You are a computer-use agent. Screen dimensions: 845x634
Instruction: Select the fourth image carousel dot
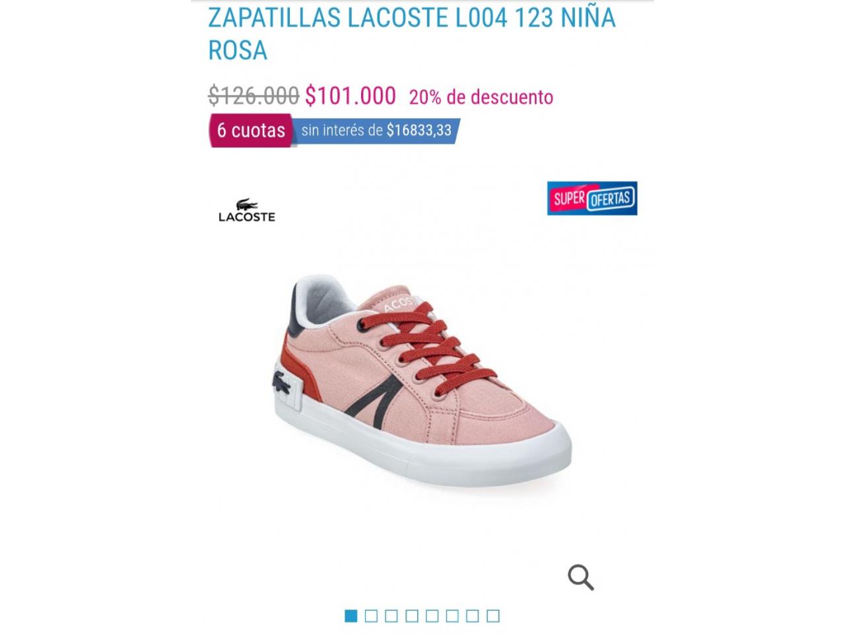[412, 616]
